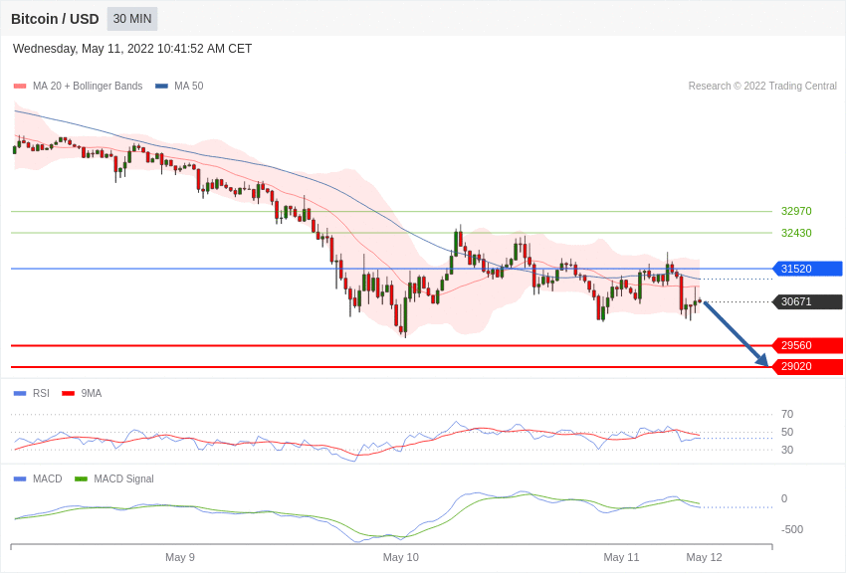
Task: Click the 9MA red legend swatch
Action: [x=68, y=394]
